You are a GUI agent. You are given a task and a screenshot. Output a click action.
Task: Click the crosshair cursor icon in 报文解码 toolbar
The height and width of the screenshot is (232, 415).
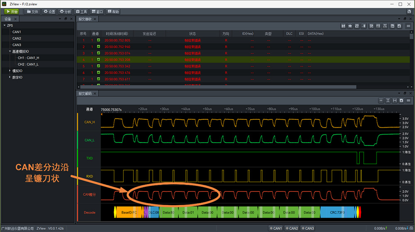381,100
